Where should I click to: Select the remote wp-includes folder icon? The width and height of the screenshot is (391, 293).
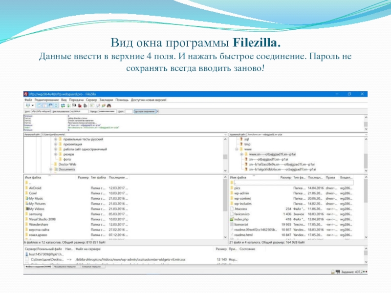(232, 204)
